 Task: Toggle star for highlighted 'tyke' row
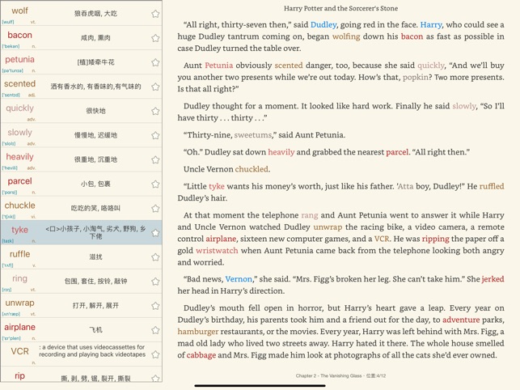tap(155, 233)
